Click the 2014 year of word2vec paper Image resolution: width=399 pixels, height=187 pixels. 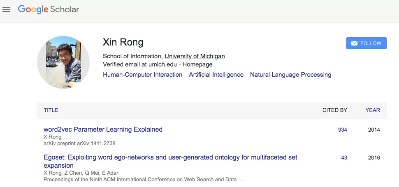click(374, 130)
